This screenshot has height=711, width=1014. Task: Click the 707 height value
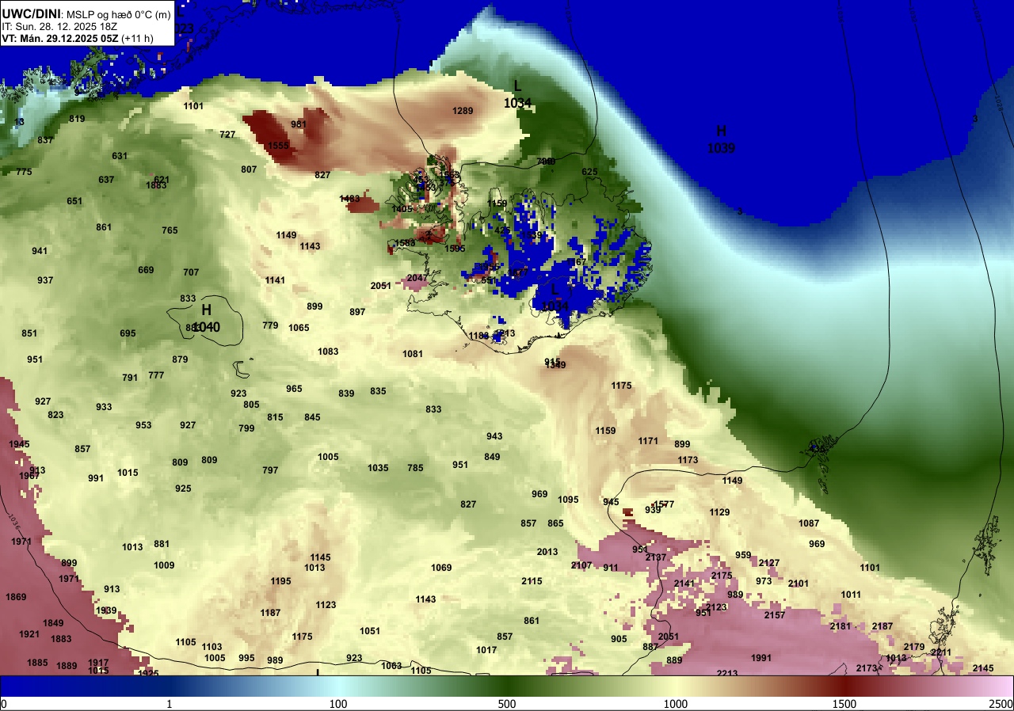pyautogui.click(x=191, y=272)
